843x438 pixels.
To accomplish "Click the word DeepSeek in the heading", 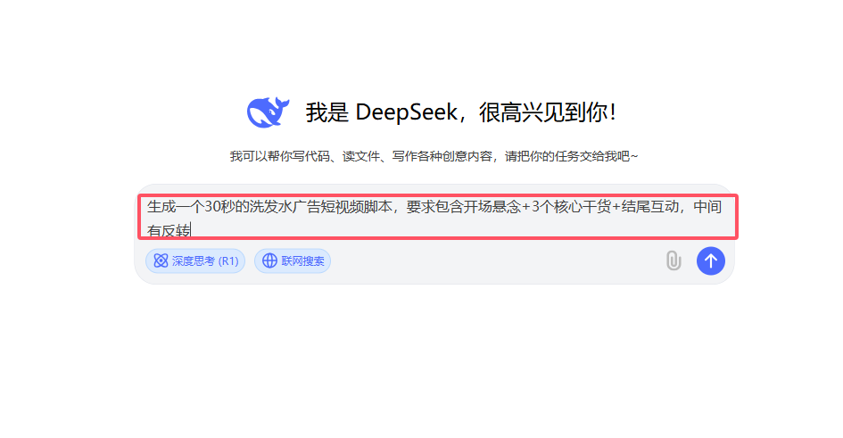I will tap(407, 113).
